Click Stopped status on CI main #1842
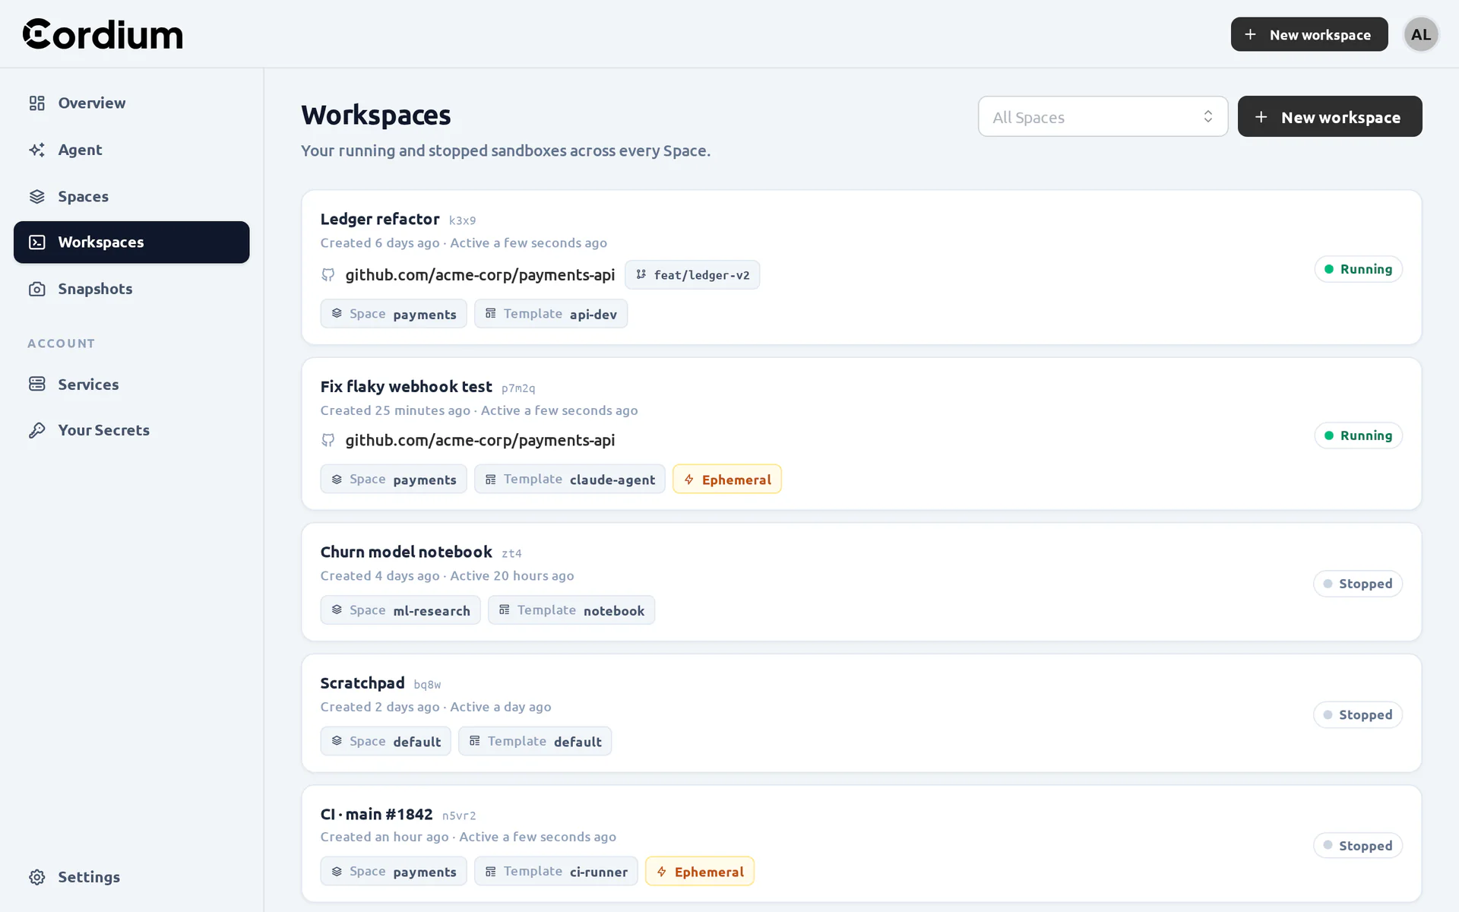The image size is (1459, 912). point(1357,845)
